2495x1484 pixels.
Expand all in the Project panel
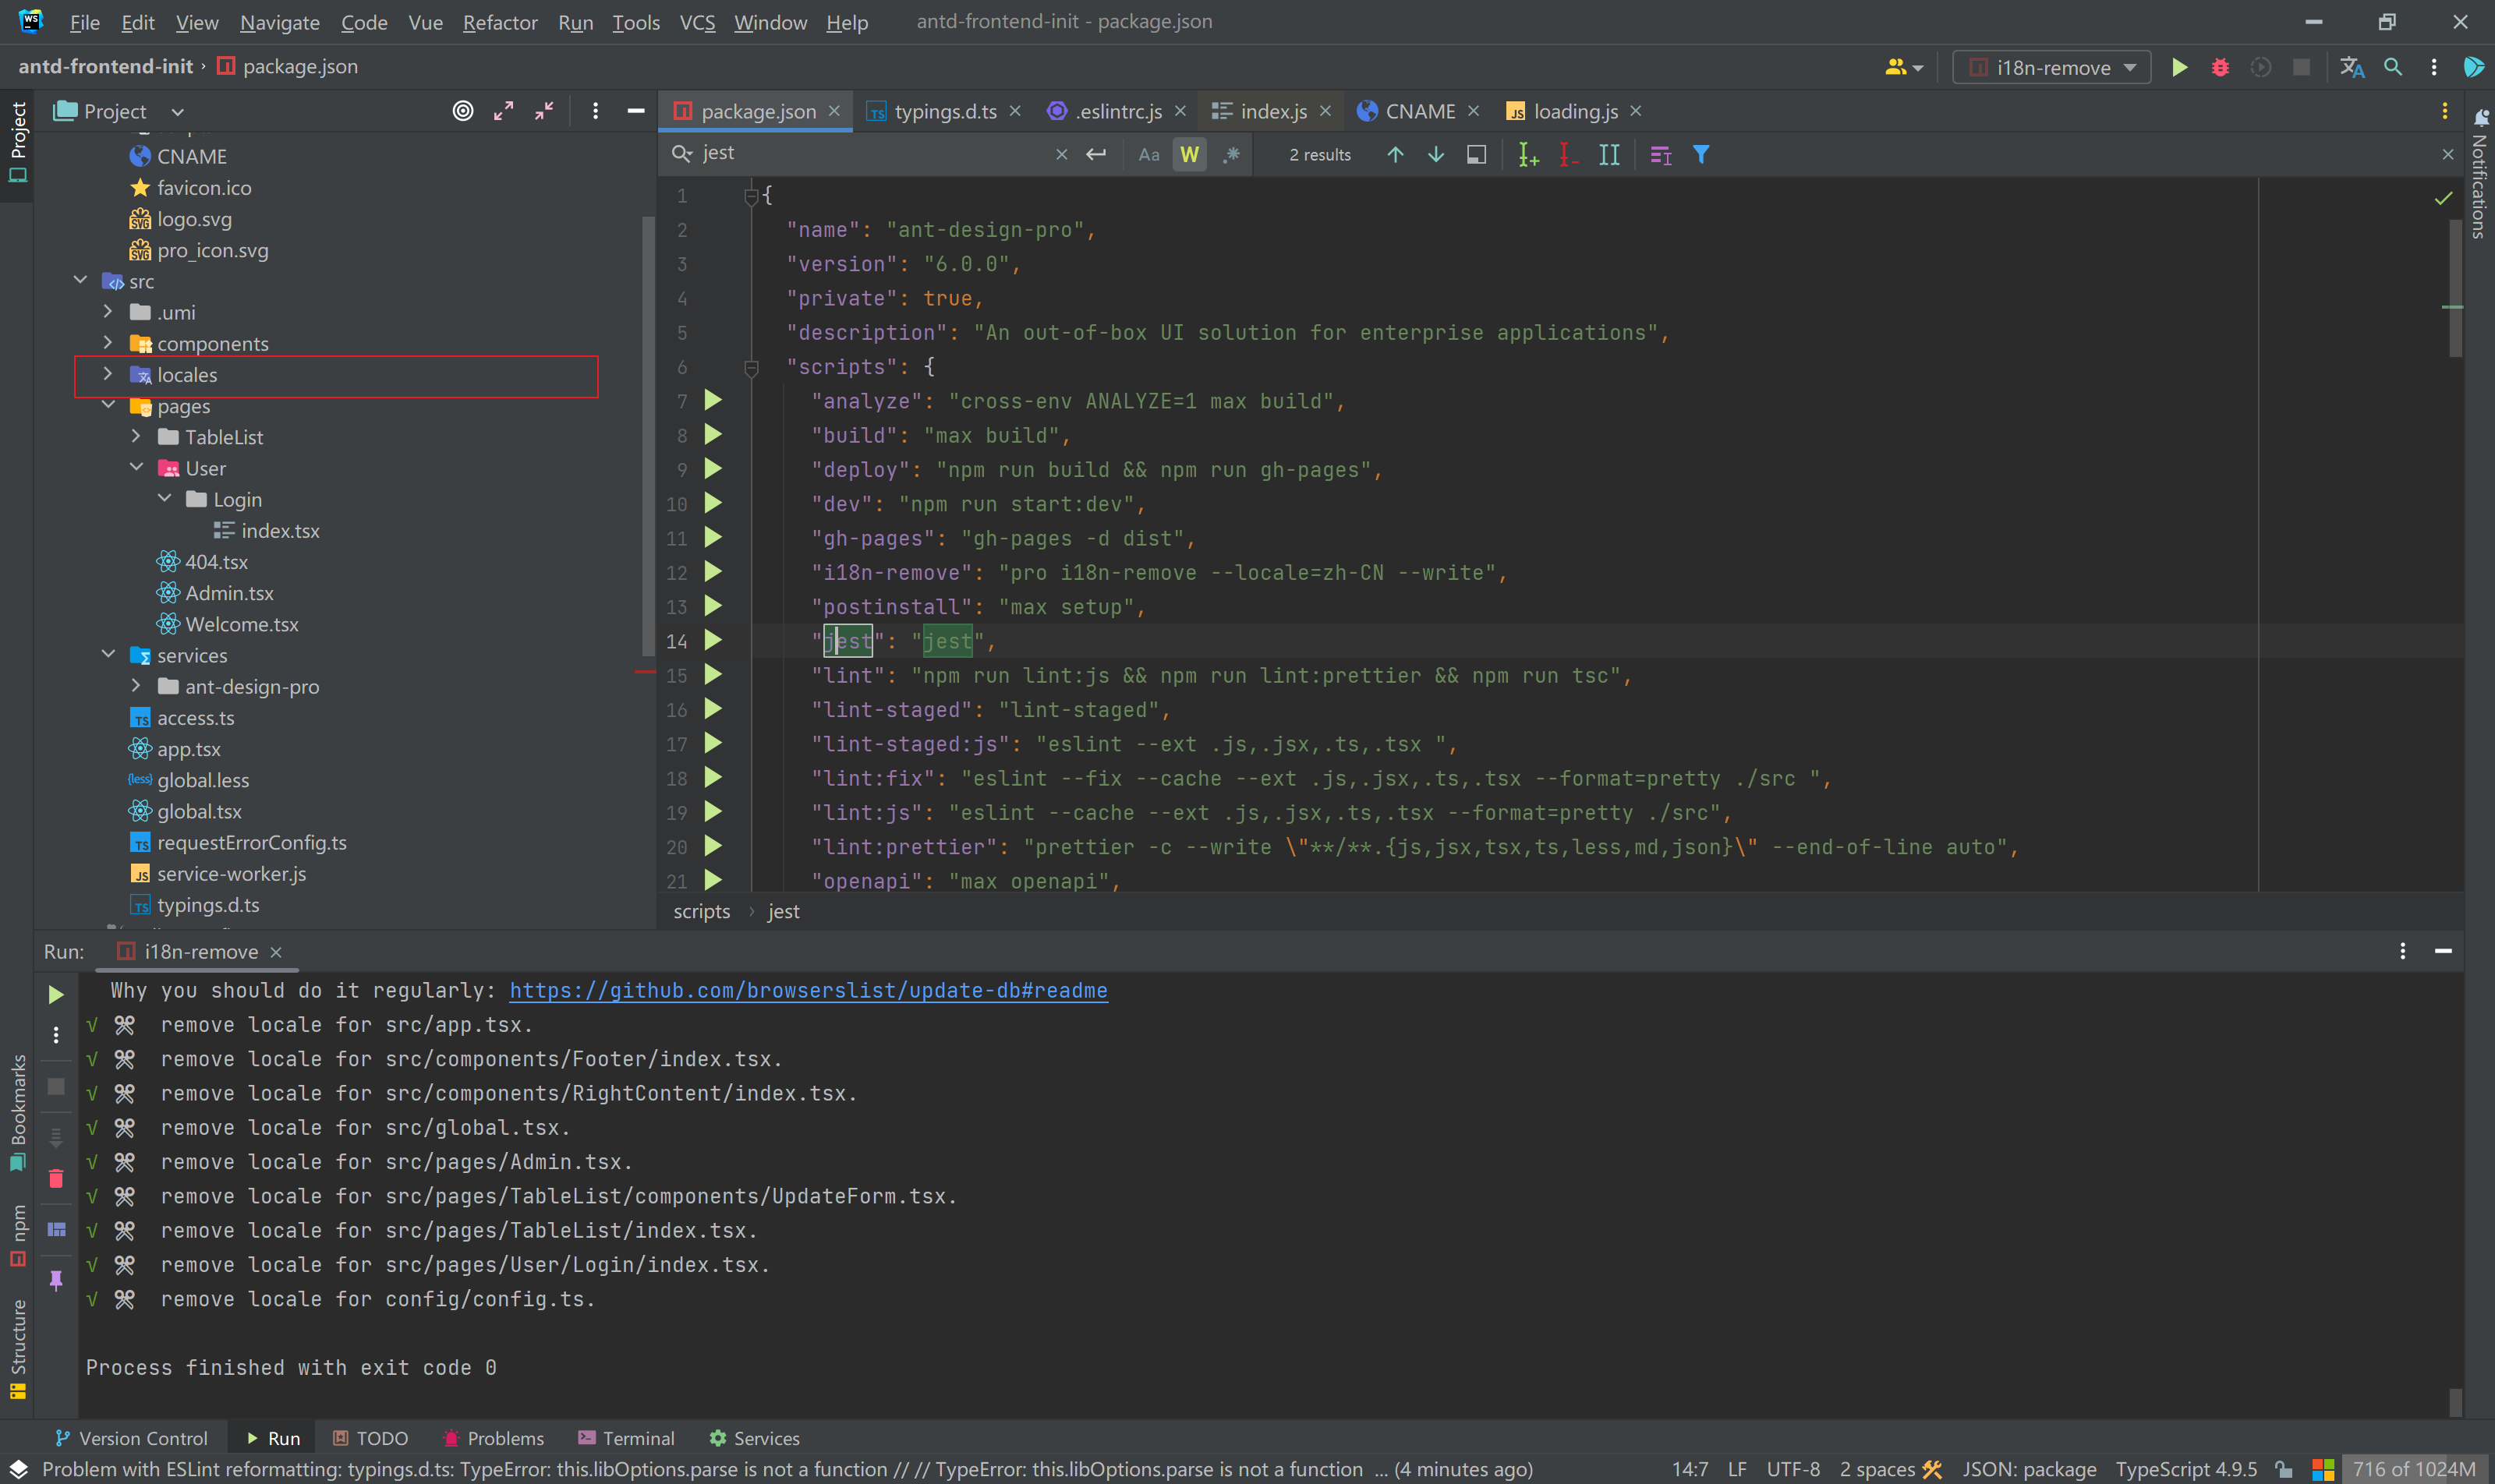tap(503, 111)
